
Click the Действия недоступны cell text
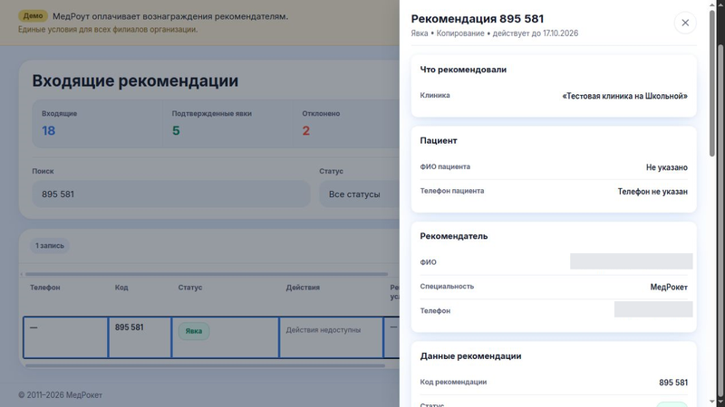324,330
